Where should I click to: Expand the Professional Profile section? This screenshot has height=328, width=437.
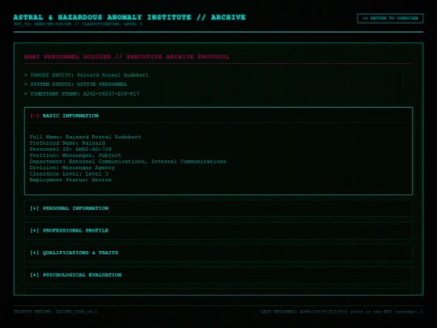tap(218, 230)
